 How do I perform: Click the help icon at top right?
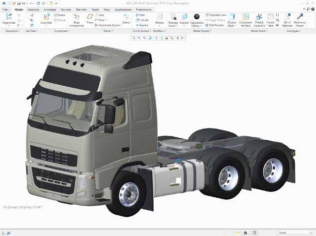[x=313, y=9]
